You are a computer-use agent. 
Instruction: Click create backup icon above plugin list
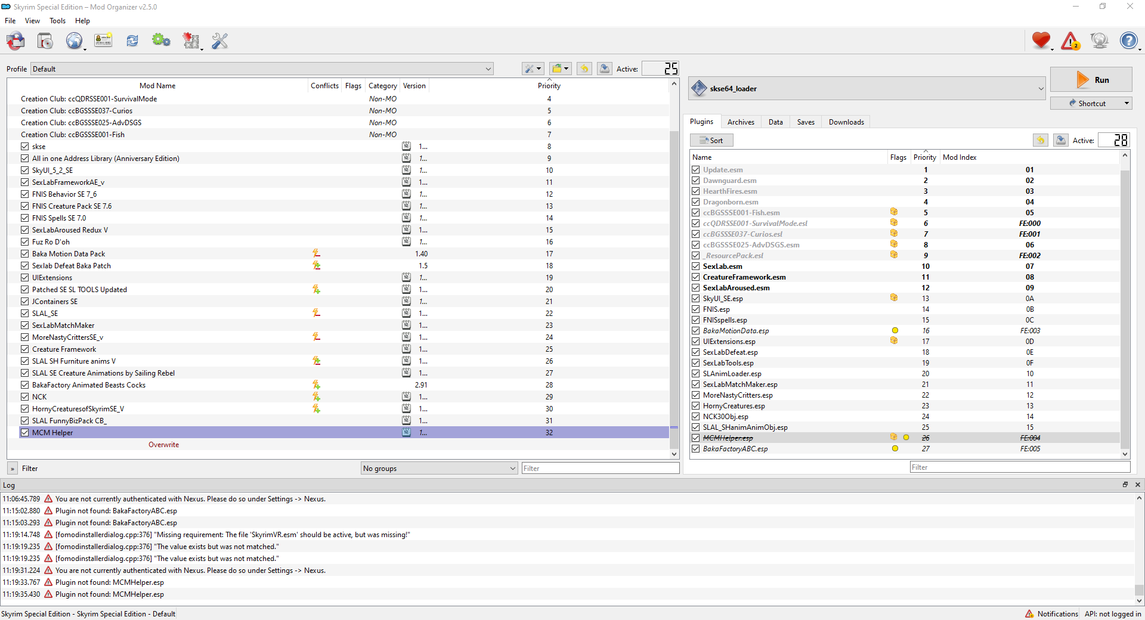point(1061,140)
